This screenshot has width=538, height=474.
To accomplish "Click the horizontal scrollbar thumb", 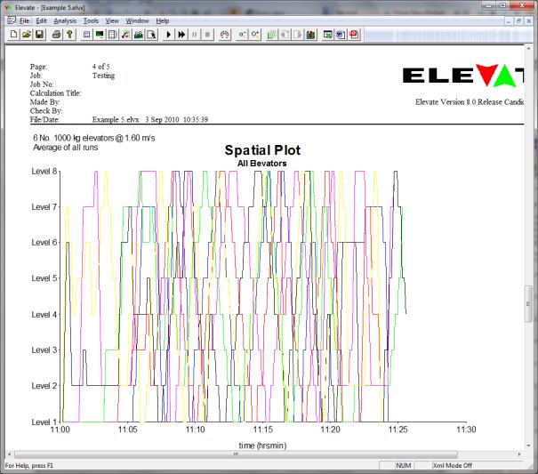I will coord(236,454).
